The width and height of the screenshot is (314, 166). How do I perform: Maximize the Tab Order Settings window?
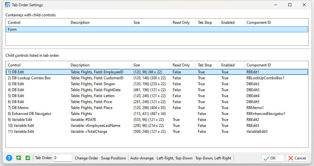tap(290, 5)
